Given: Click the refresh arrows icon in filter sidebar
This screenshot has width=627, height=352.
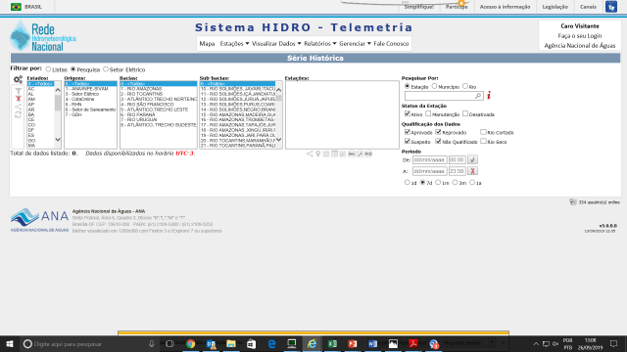Looking at the screenshot, I should pyautogui.click(x=18, y=115).
